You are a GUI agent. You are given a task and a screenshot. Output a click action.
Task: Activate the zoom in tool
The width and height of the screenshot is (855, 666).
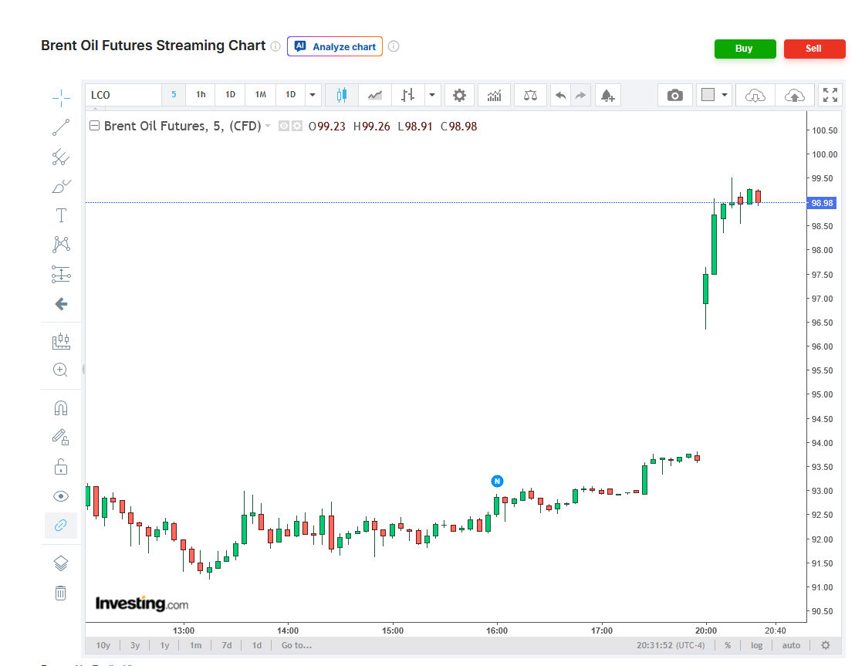tap(60, 370)
